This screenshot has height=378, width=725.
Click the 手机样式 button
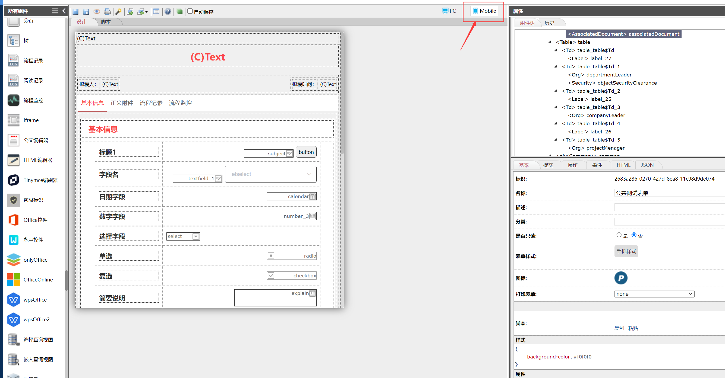click(x=626, y=251)
